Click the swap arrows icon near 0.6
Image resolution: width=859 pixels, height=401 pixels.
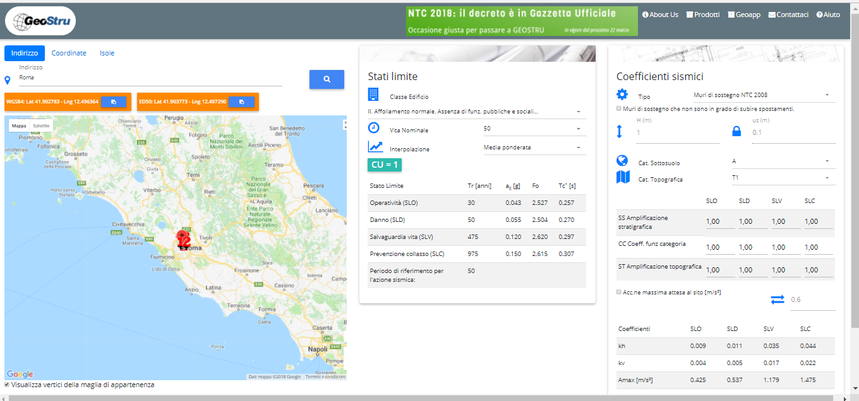pos(777,299)
